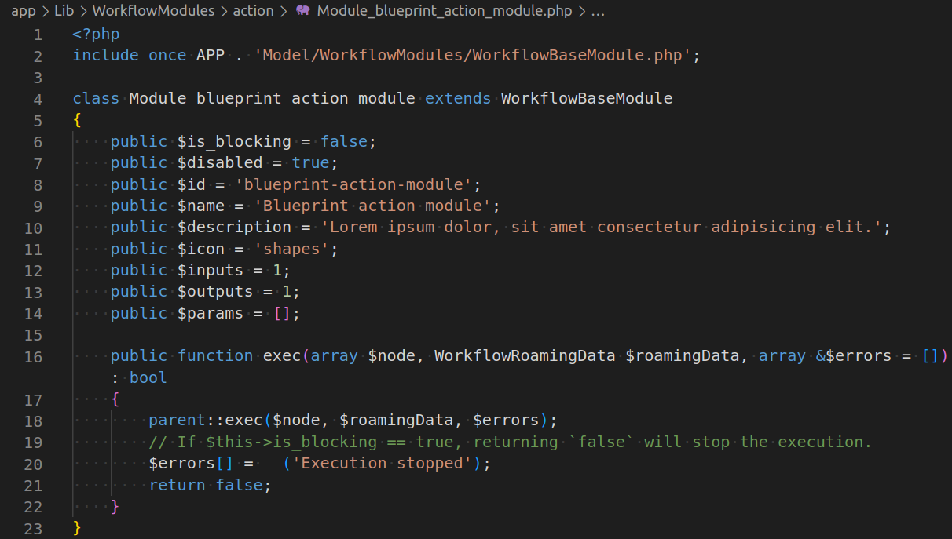This screenshot has height=539, width=952.
Task: Select the 'Lib' breadcrumb segment
Action: (x=64, y=11)
